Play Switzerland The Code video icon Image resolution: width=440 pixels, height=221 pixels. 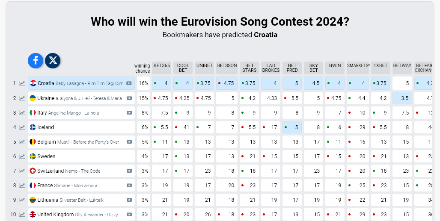pyautogui.click(x=129, y=171)
